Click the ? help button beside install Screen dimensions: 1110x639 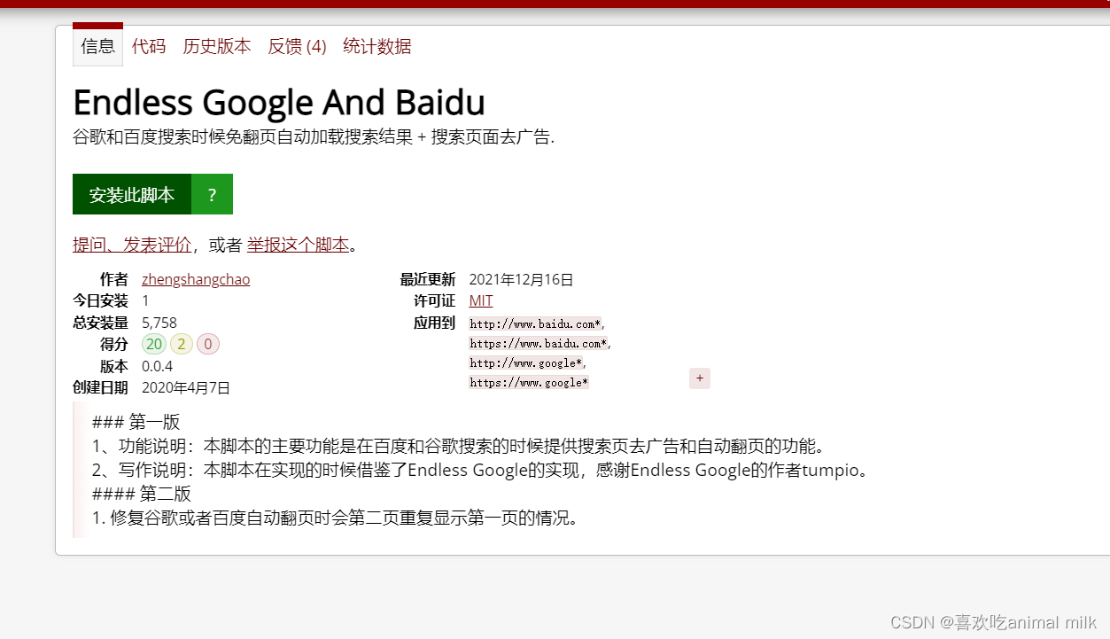point(212,194)
